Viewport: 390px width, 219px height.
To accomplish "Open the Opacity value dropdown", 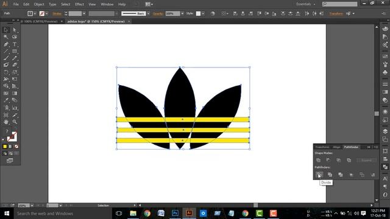I will point(182,13).
